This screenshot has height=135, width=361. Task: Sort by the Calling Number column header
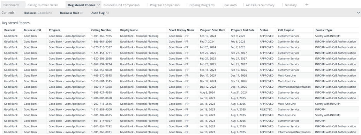click(x=104, y=30)
